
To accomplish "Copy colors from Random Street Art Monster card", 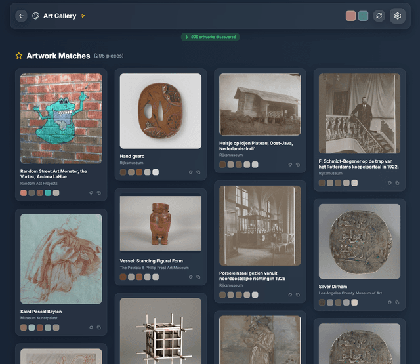I will click(x=99, y=193).
